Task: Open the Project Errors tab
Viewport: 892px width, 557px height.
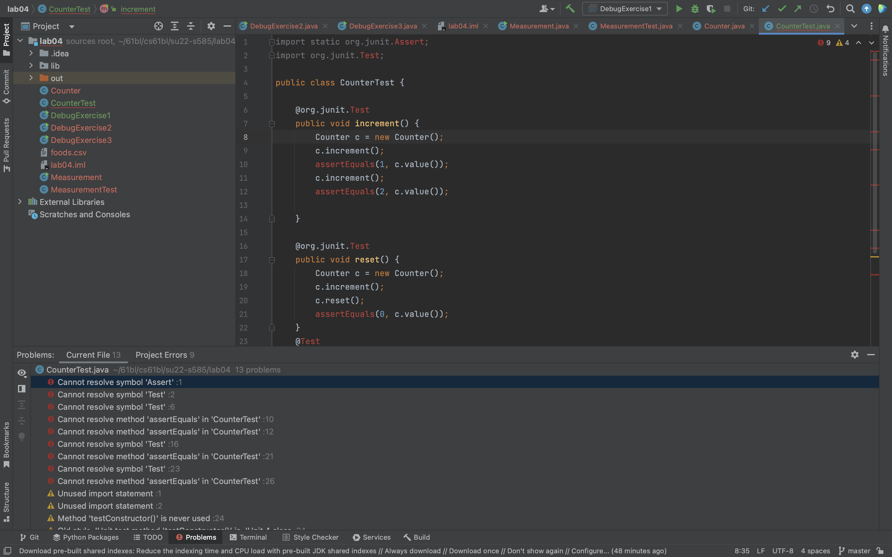Action: [164, 355]
